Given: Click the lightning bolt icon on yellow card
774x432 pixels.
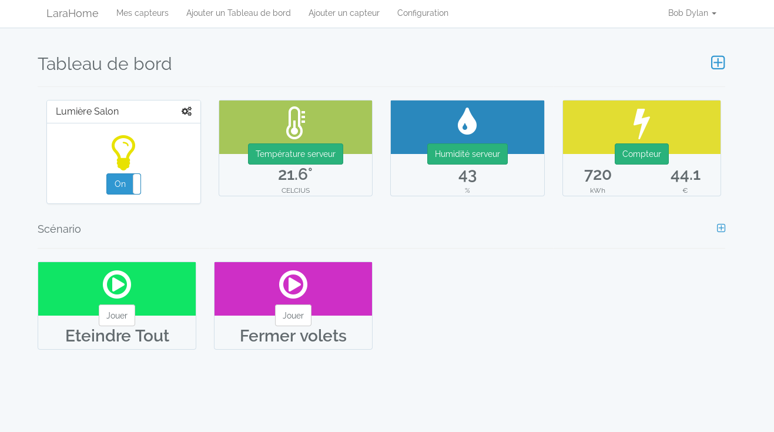Looking at the screenshot, I should tap(641, 123).
